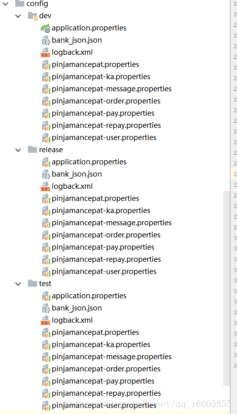
Task: Open logback.xml in release folder
Action: [72, 186]
